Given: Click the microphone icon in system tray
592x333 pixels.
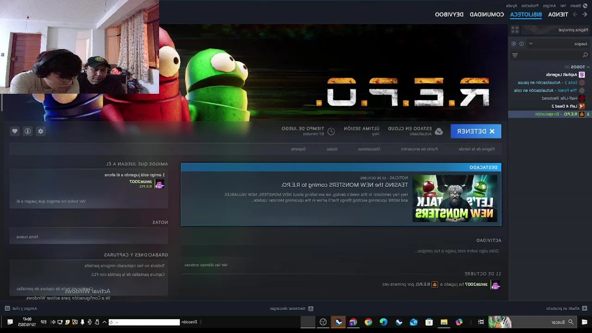Looking at the screenshot, I should pos(82,322).
